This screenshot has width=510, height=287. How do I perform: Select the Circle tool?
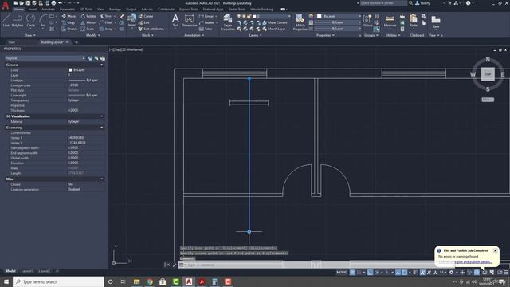pyautogui.click(x=30, y=21)
